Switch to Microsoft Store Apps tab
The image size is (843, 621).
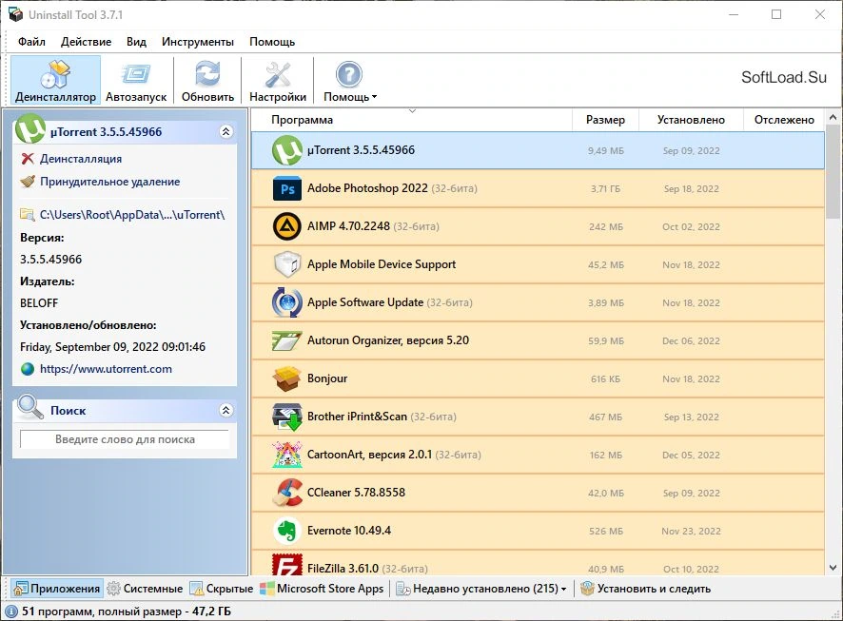322,589
